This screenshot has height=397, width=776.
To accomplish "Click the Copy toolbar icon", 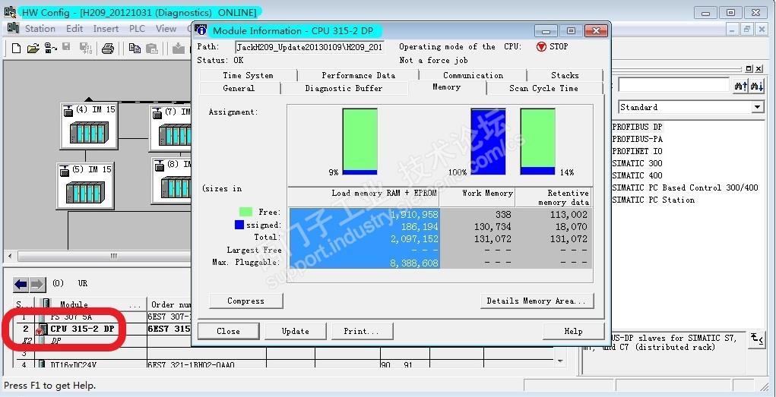I will pos(135,48).
